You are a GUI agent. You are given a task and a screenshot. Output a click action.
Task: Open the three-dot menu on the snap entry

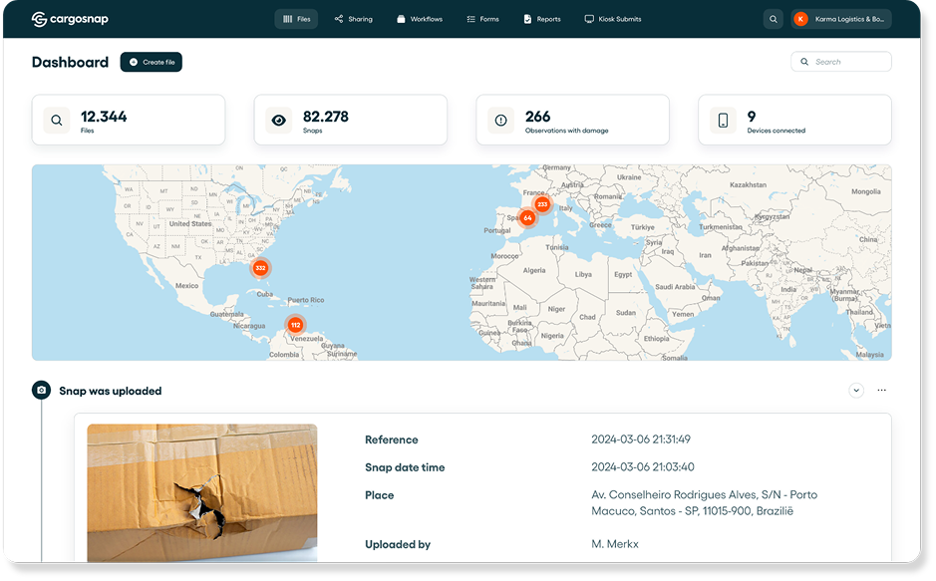(x=881, y=390)
